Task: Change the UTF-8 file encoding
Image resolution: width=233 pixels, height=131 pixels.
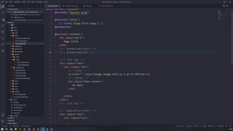Action: click(x=196, y=126)
